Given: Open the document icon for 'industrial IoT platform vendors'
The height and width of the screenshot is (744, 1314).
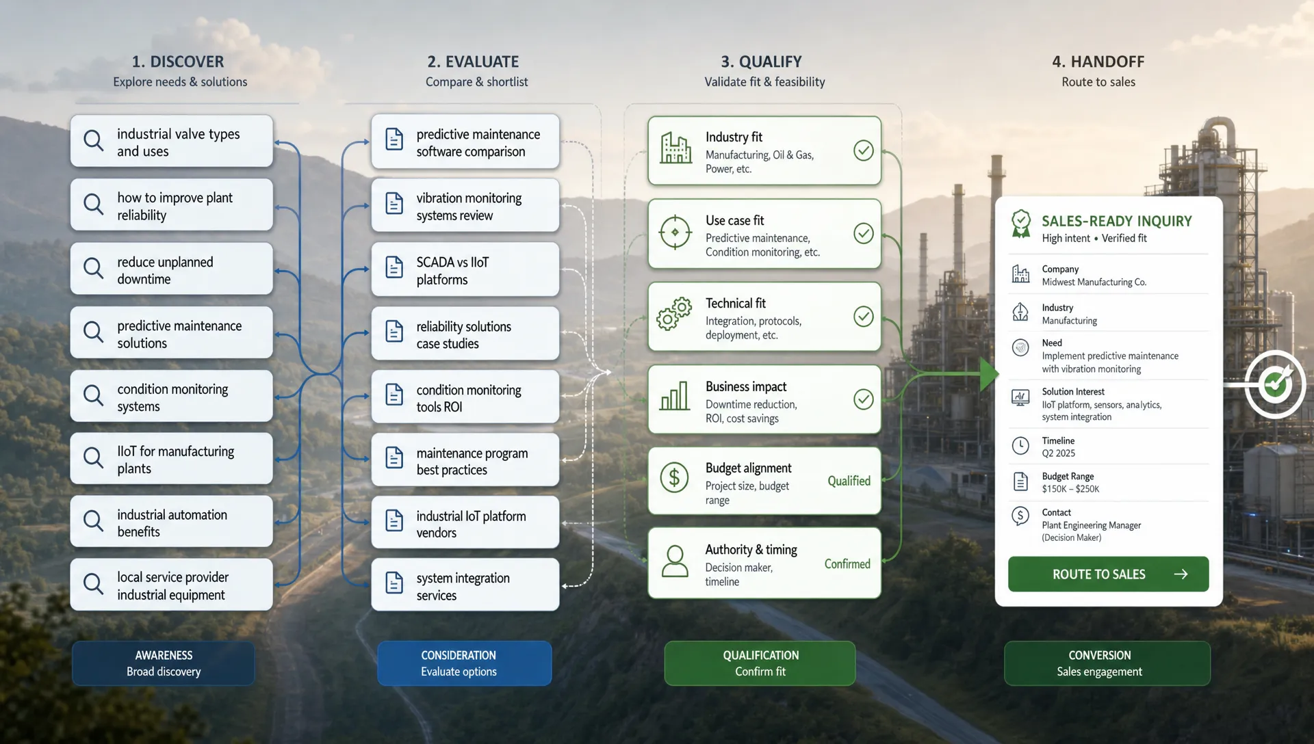Looking at the screenshot, I should click(x=394, y=521).
